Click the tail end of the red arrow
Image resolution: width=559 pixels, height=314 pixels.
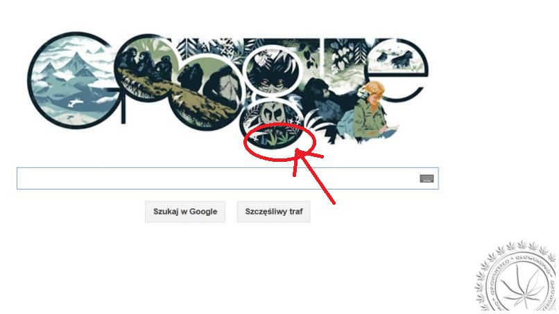point(334,203)
